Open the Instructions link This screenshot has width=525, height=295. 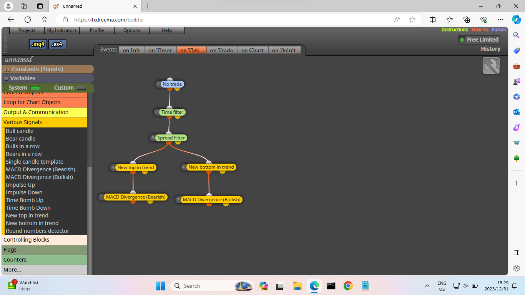(455, 30)
